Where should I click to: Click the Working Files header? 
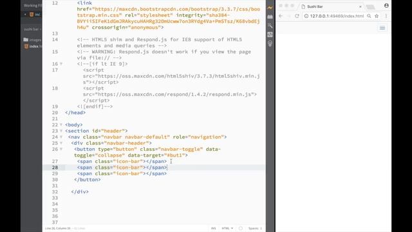33,6
